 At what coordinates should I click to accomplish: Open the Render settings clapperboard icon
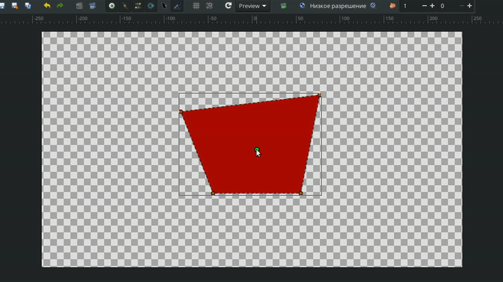80,6
